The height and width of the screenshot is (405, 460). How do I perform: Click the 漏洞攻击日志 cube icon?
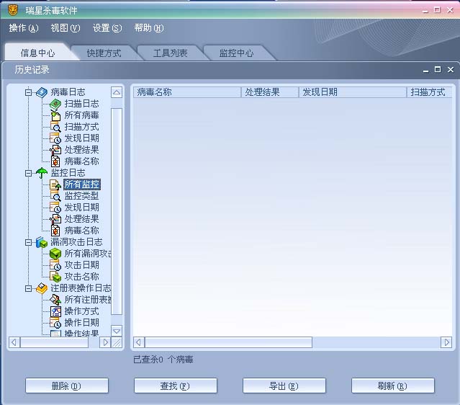[x=42, y=242]
